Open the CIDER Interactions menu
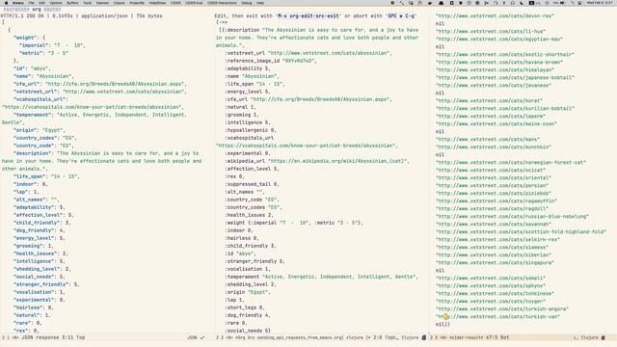This screenshot has width=617, height=347. [x=222, y=3]
